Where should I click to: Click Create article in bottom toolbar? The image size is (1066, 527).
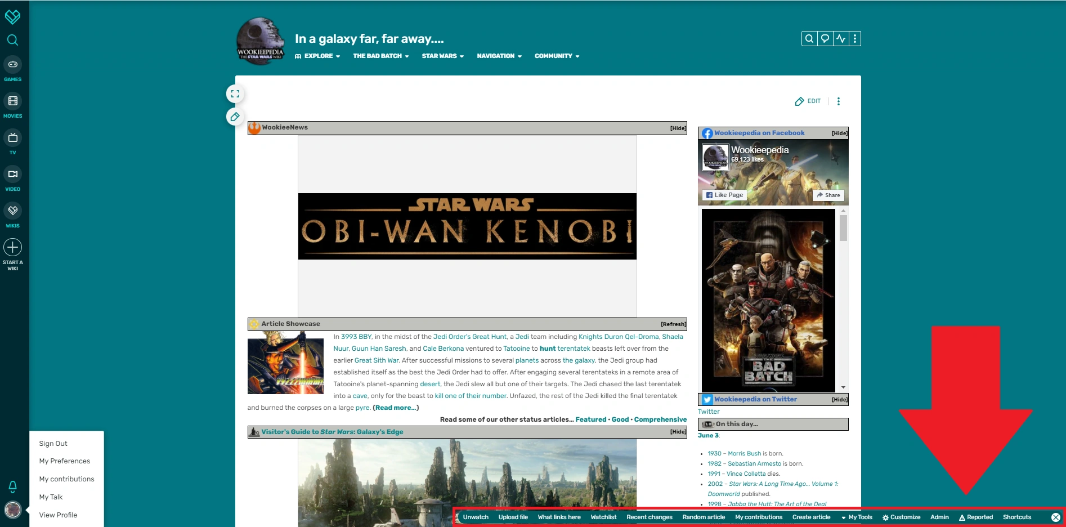click(811, 517)
